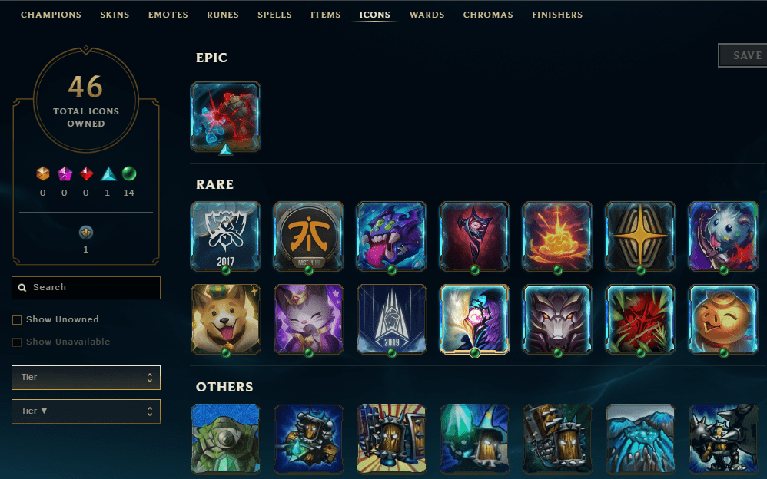The image size is (767, 479).
Task: Pick the Epic golem battle icon
Action: click(225, 117)
